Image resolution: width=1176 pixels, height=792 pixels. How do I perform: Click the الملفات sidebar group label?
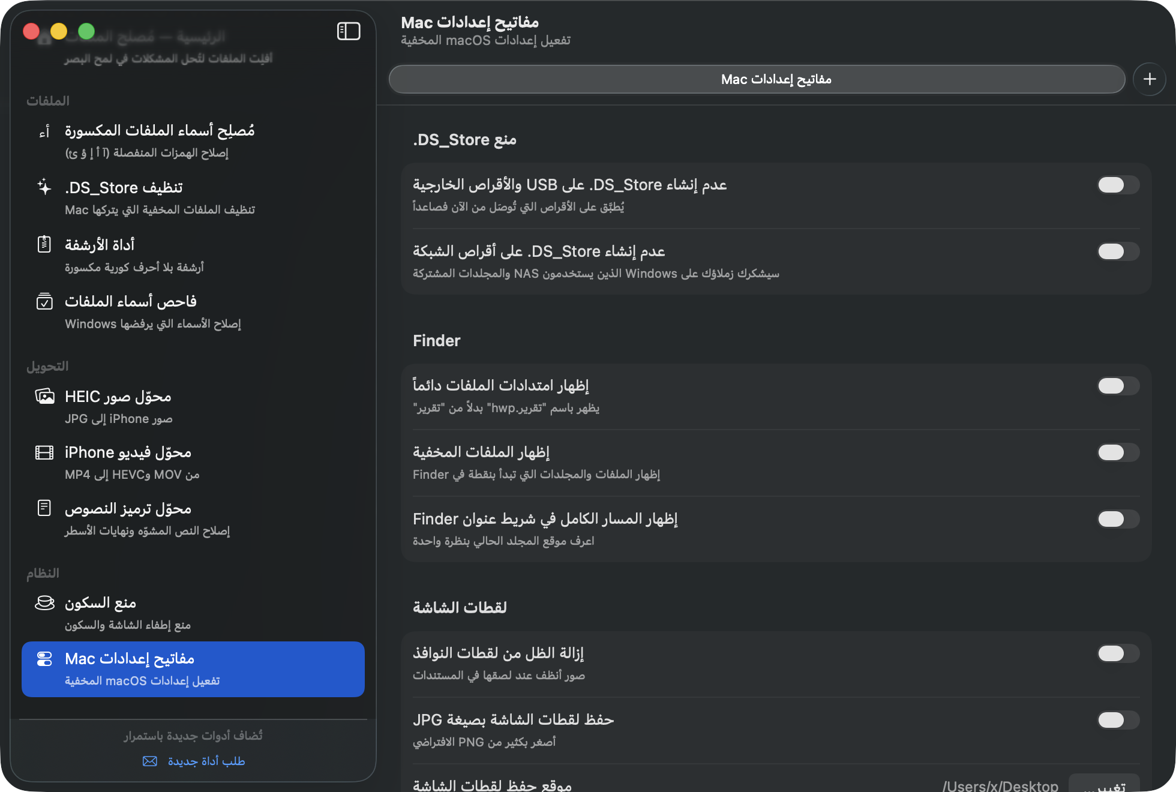pos(48,101)
